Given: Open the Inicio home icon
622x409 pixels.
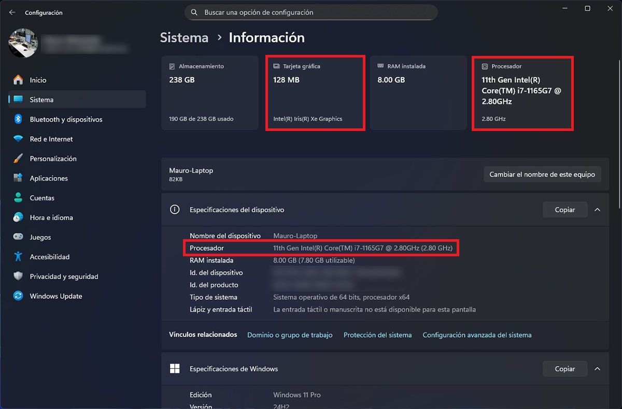Looking at the screenshot, I should [x=18, y=80].
